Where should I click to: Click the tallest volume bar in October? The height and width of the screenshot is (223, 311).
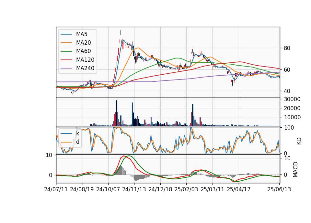click(117, 113)
